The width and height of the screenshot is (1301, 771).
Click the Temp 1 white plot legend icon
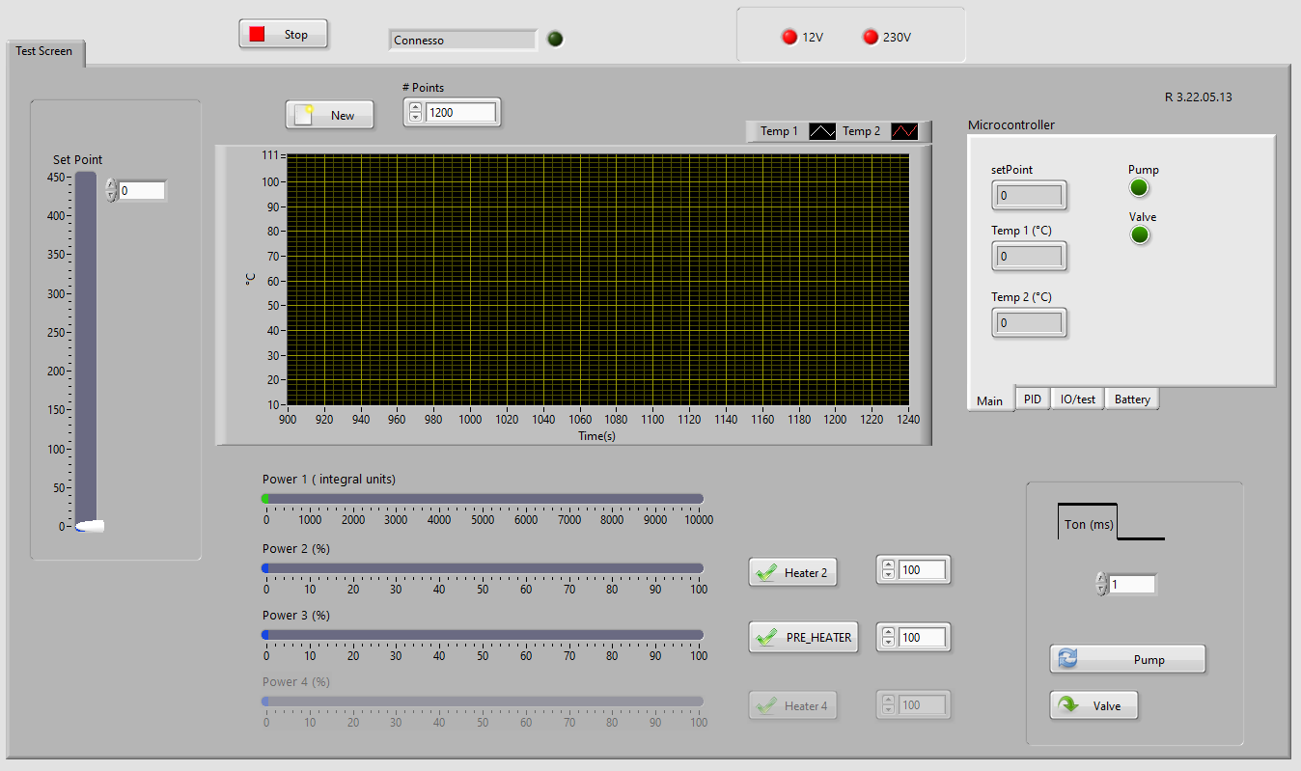point(821,131)
